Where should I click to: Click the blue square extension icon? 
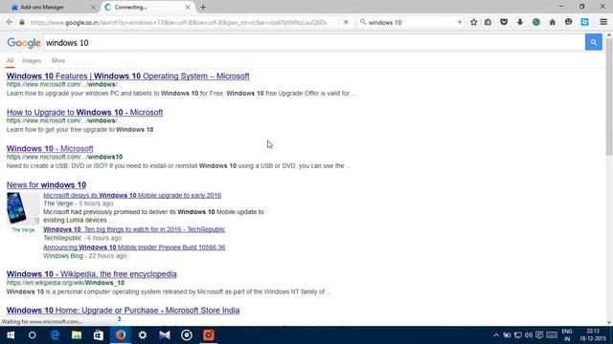[584, 22]
